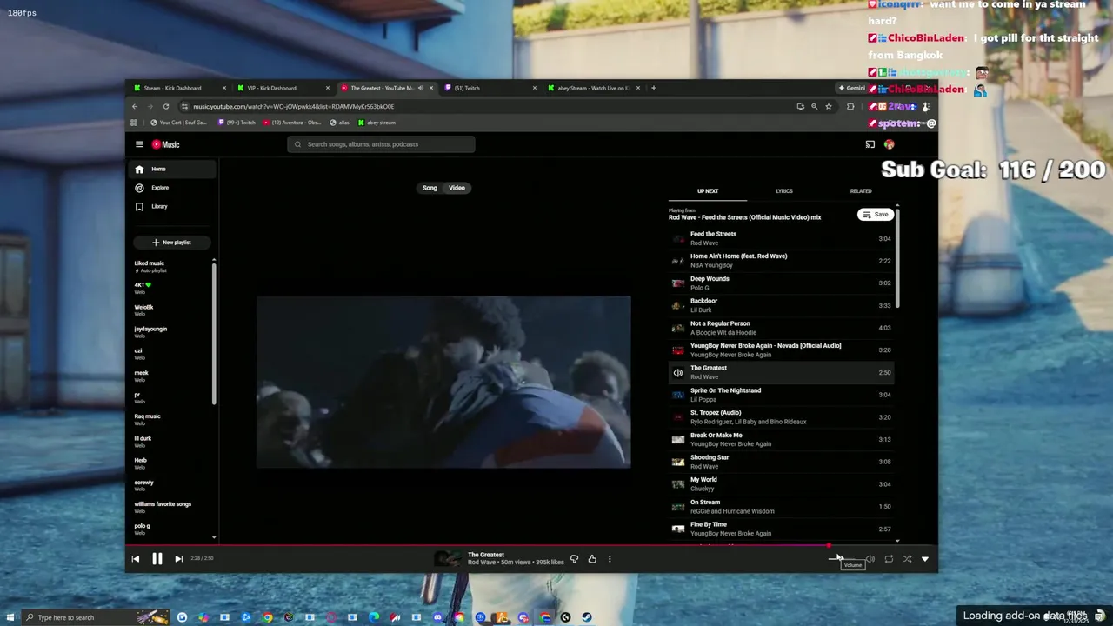The height and width of the screenshot is (626, 1113).
Task: Click the YouTube Music logo
Action: tap(166, 144)
